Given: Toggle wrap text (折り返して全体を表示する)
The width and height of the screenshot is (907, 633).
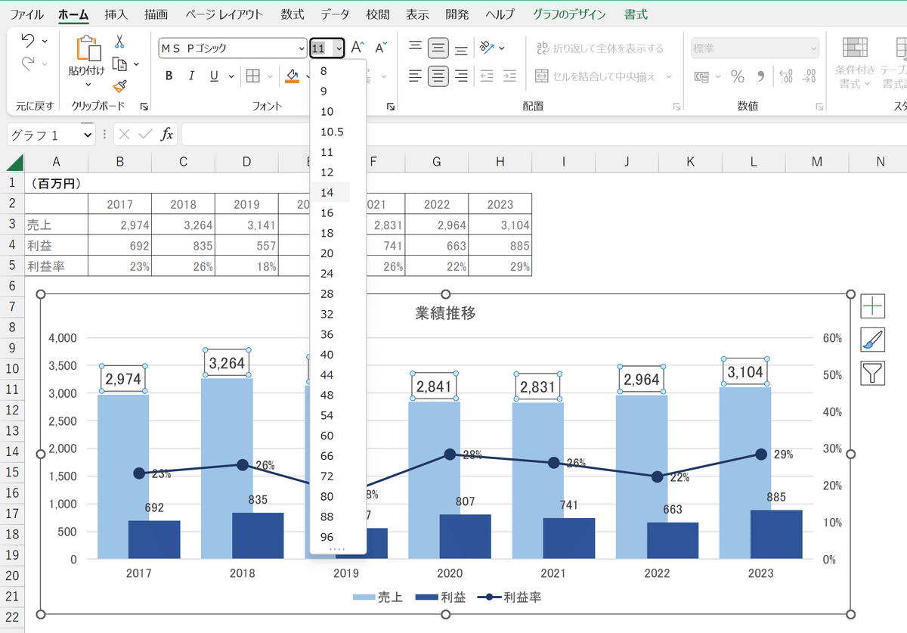Looking at the screenshot, I should [x=599, y=48].
